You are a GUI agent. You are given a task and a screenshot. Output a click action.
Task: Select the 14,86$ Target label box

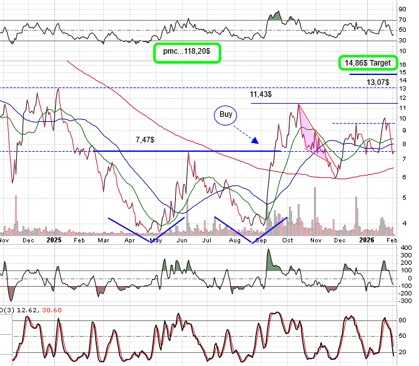[368, 63]
